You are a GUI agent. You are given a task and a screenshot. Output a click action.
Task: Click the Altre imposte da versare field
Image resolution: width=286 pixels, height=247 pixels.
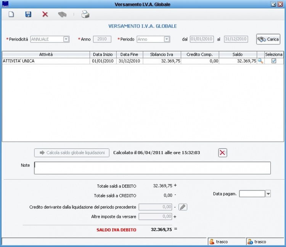coord(155,216)
